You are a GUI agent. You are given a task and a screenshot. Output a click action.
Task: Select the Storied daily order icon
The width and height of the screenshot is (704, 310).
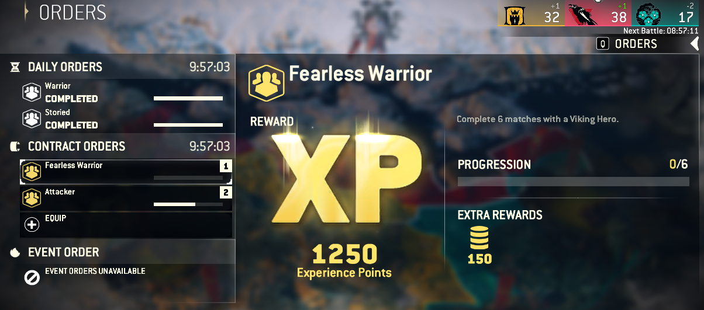pos(31,119)
